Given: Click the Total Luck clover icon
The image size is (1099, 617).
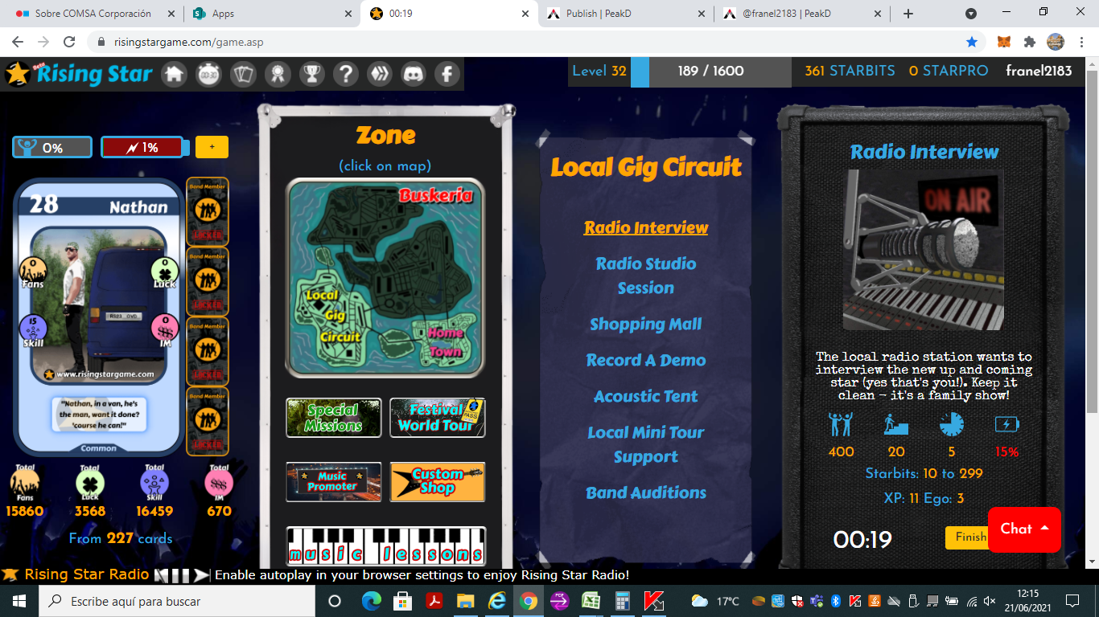Looking at the screenshot, I should (89, 483).
